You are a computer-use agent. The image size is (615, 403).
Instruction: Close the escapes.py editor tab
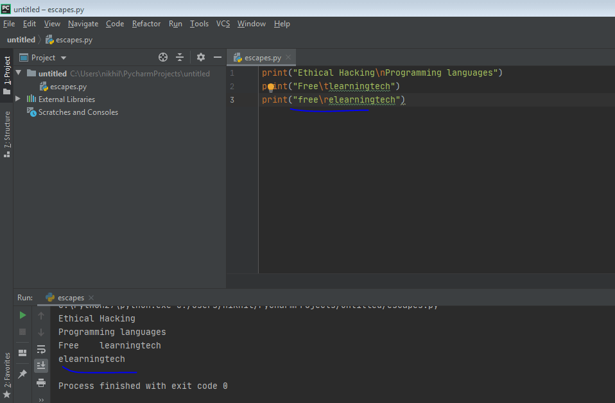click(x=288, y=57)
